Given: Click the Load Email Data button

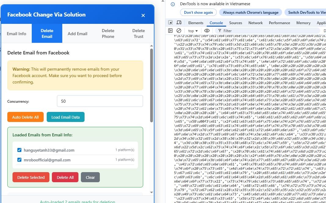Looking at the screenshot, I should pos(65,117).
